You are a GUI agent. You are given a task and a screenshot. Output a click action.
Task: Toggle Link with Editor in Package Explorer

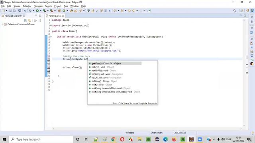click(x=29, y=21)
